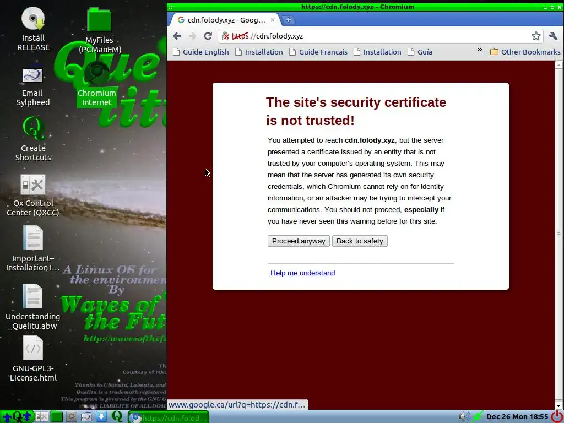
Task: Open the Important-Installation document on the desktop
Action: click(x=32, y=249)
